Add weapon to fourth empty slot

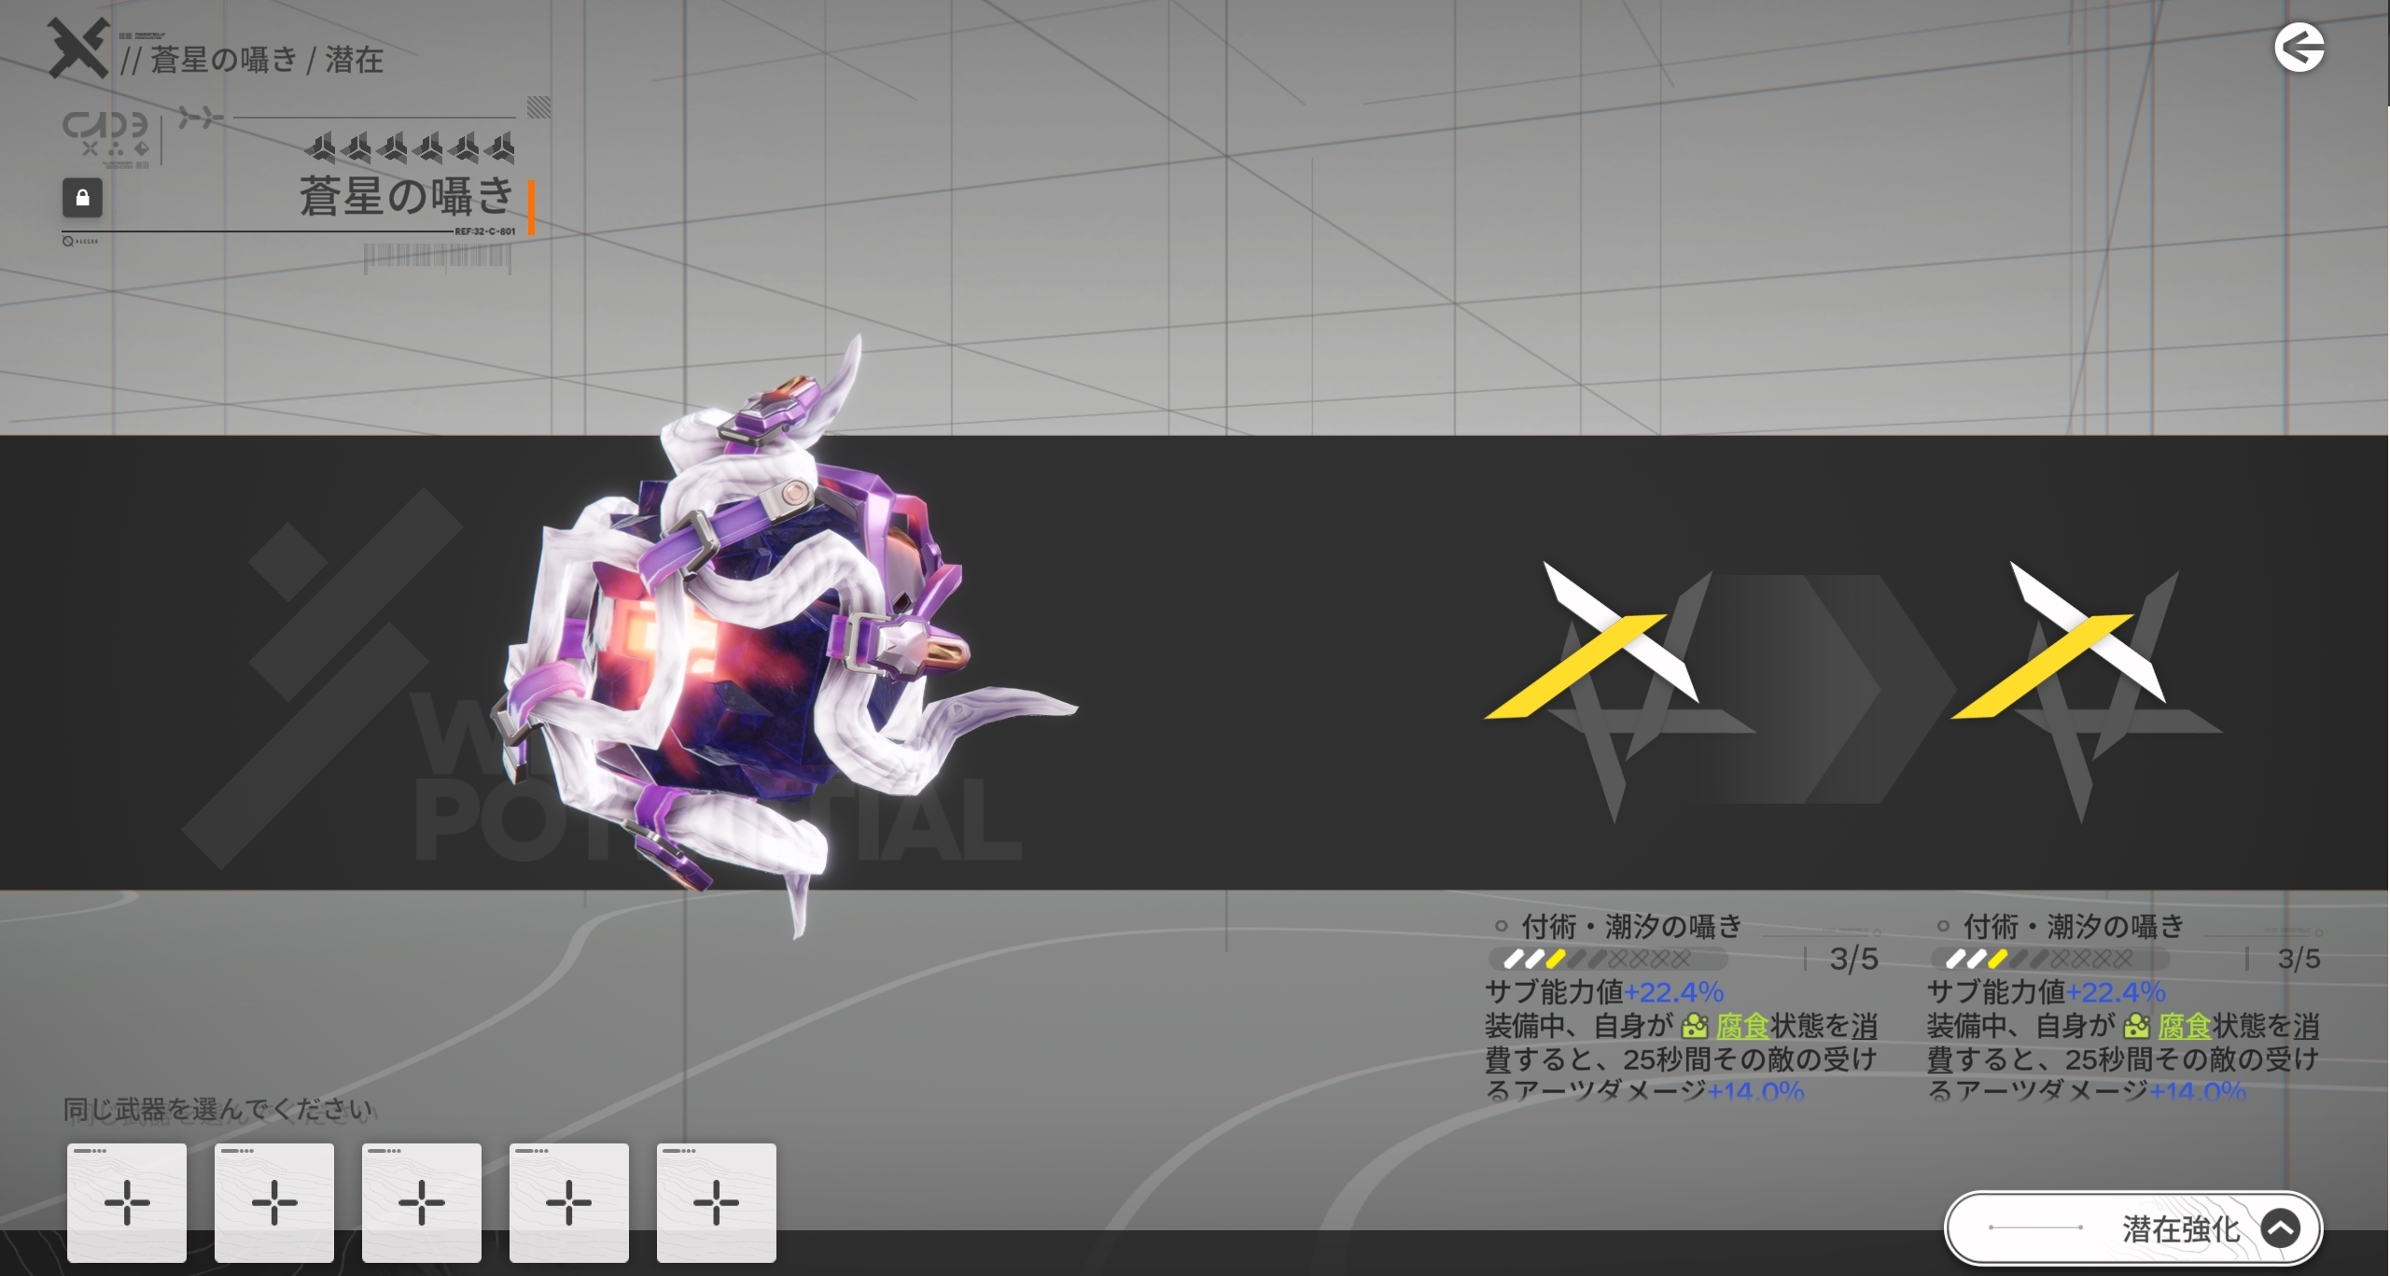[x=569, y=1202]
